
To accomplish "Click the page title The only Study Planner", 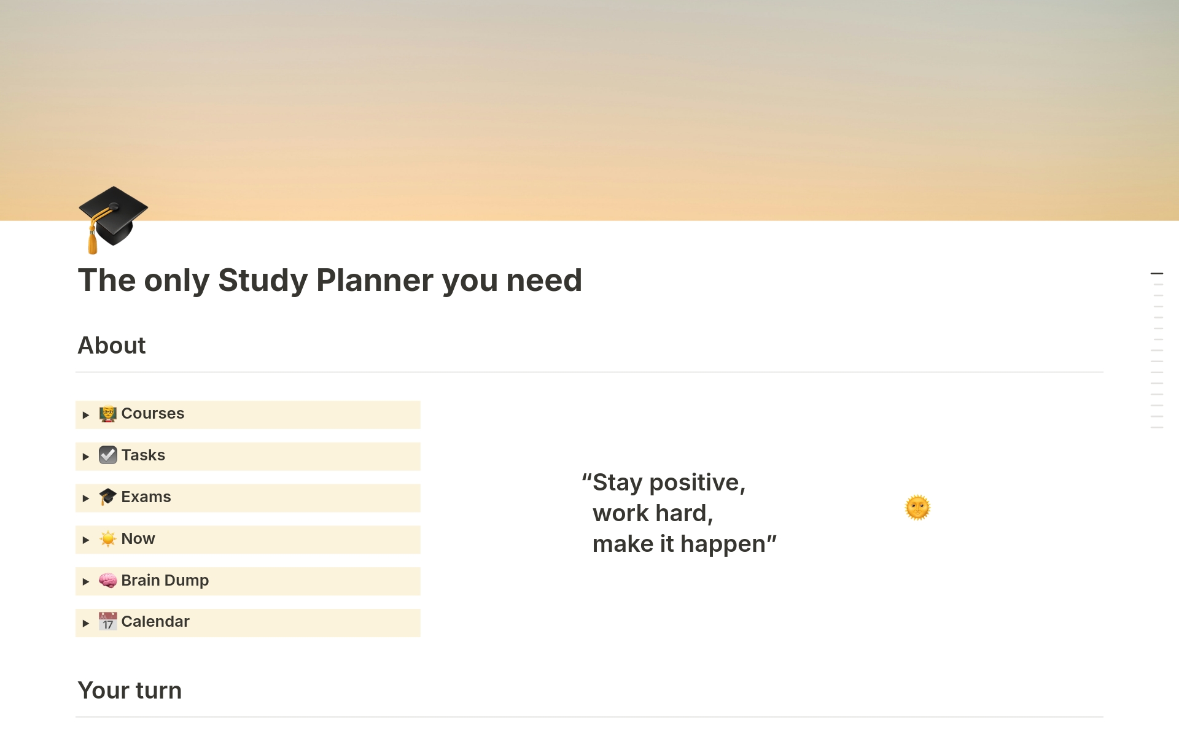I will [330, 281].
